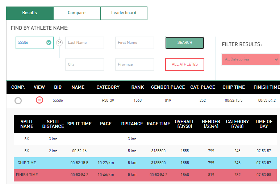Switch to the Compare tab

[x=77, y=13]
